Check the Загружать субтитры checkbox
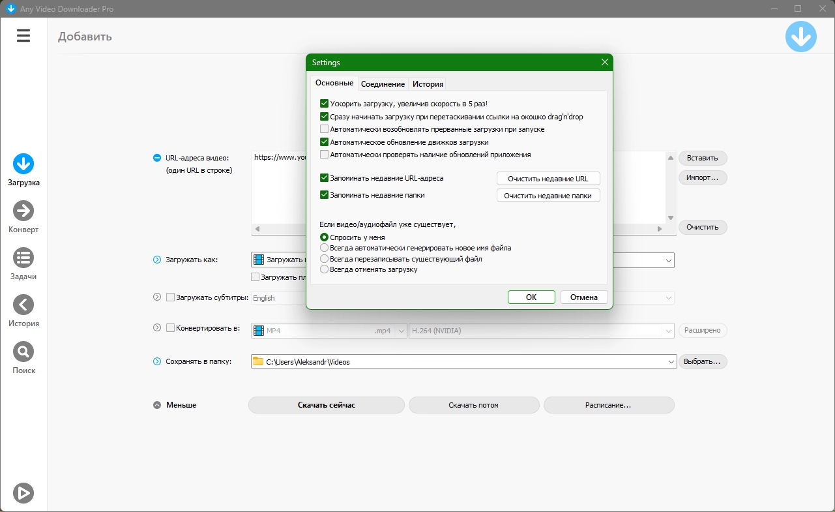The width and height of the screenshot is (835, 512). (x=171, y=297)
